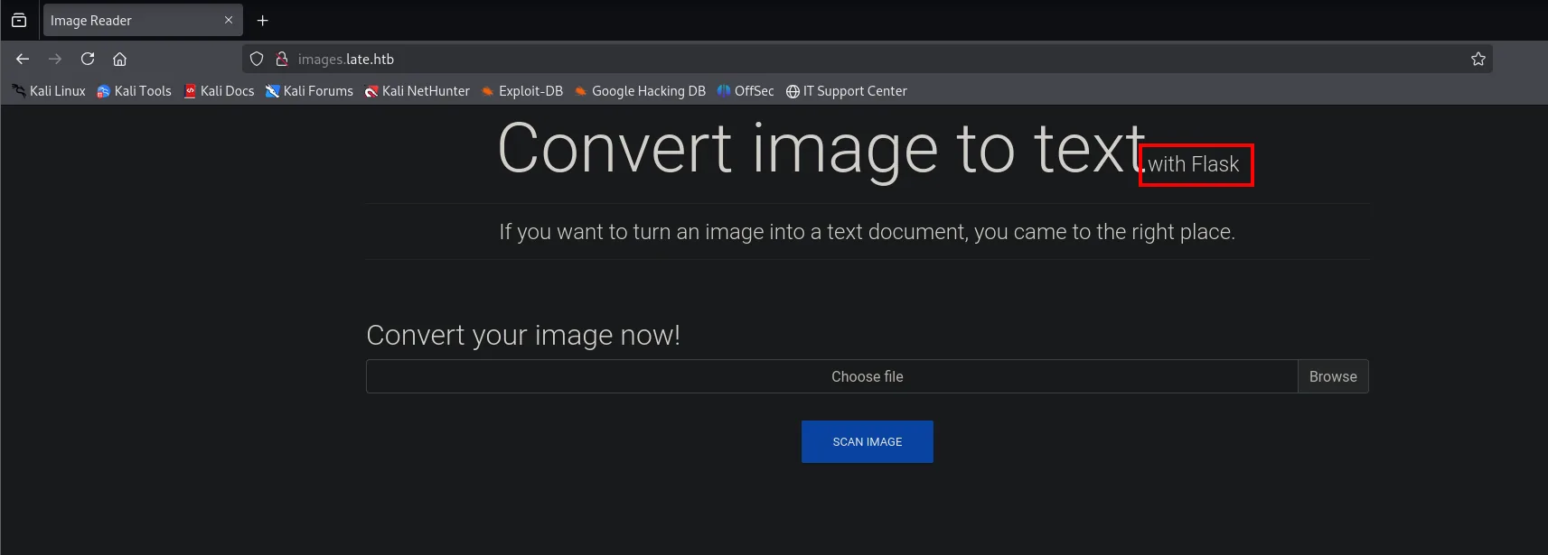Go back to the previous page

(x=23, y=59)
